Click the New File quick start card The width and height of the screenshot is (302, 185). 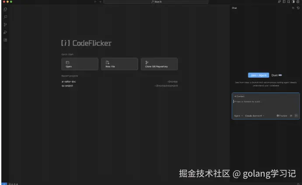click(119, 64)
